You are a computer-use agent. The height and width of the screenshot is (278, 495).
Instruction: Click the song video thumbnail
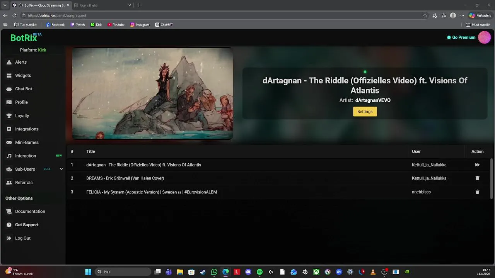[152, 93]
